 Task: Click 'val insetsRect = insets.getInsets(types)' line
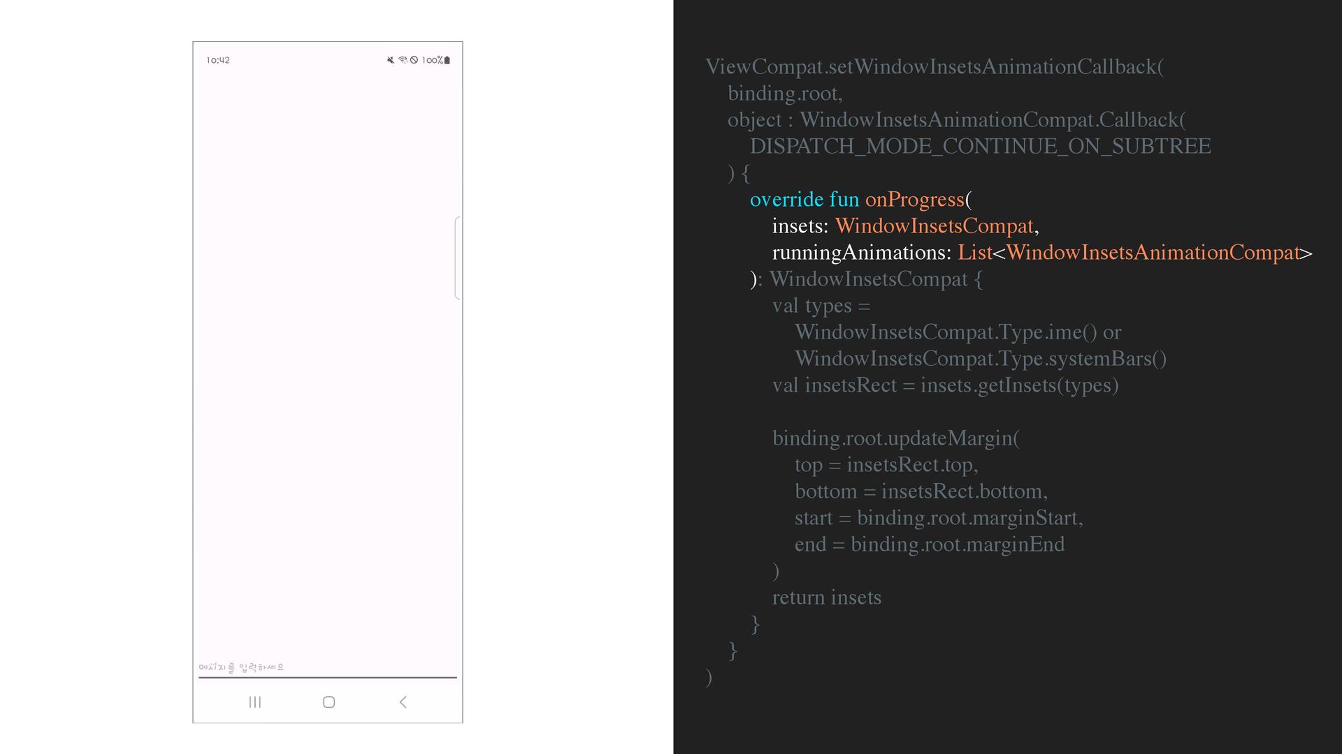pyautogui.click(x=945, y=385)
